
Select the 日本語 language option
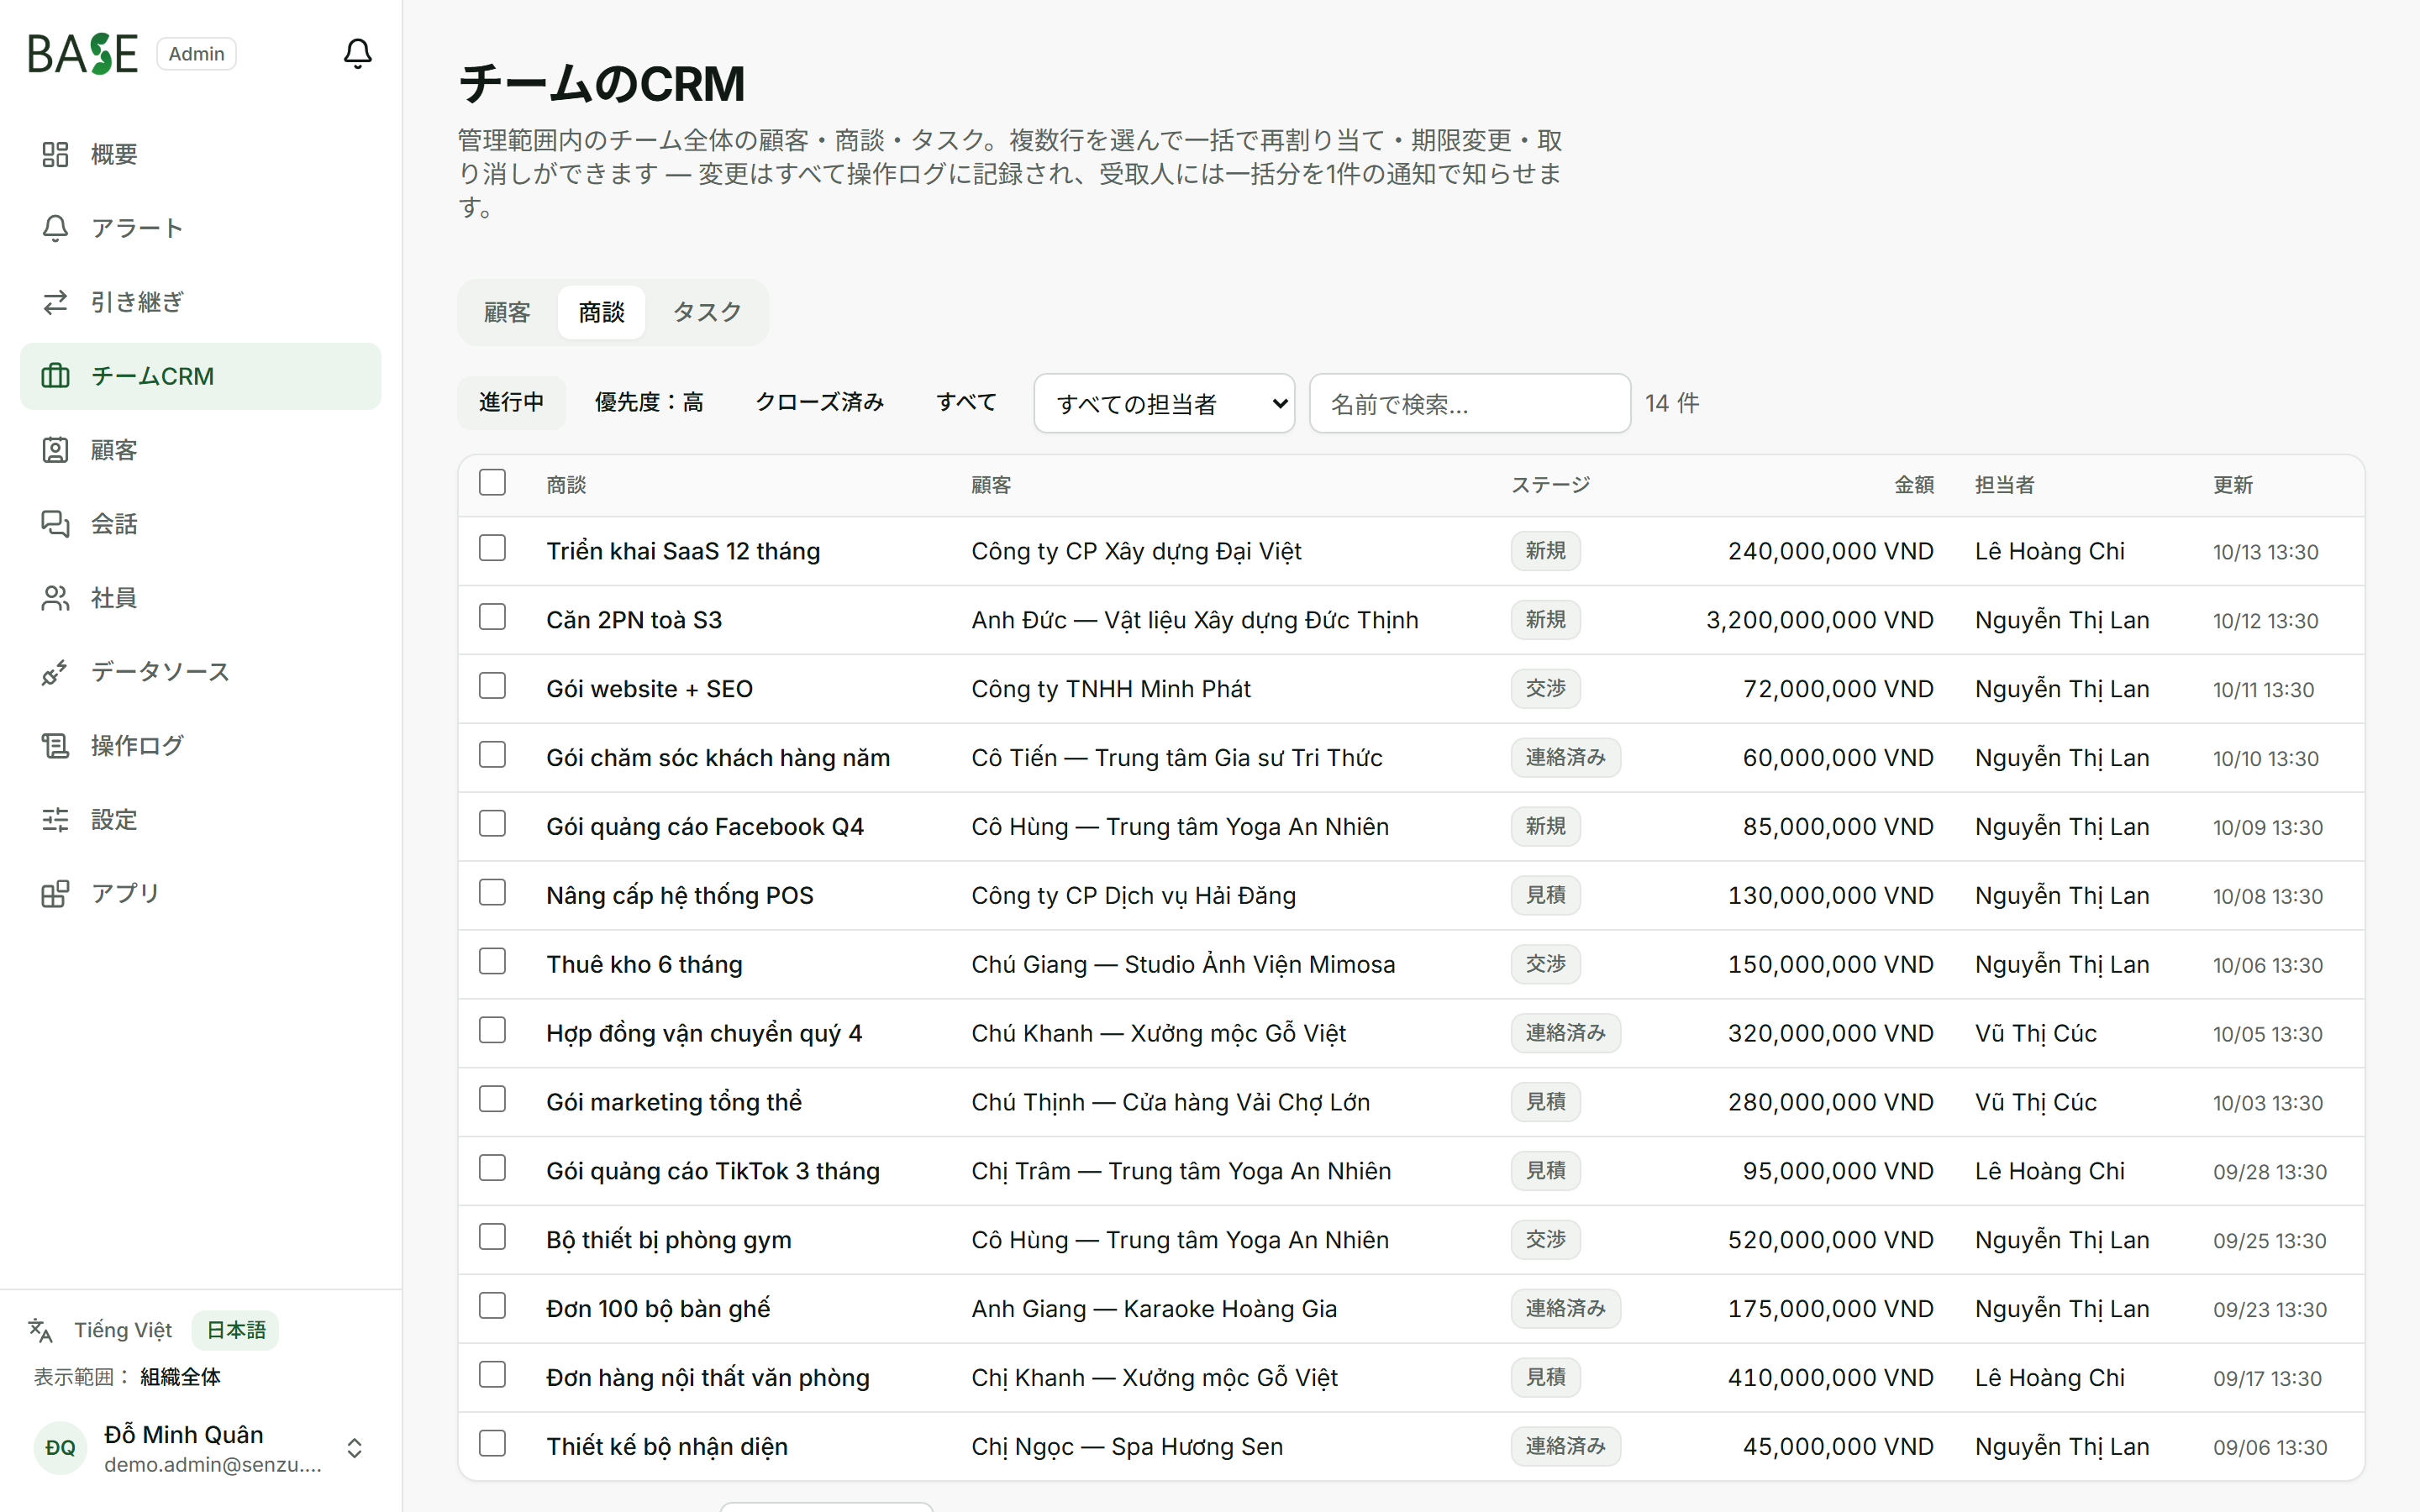point(236,1330)
